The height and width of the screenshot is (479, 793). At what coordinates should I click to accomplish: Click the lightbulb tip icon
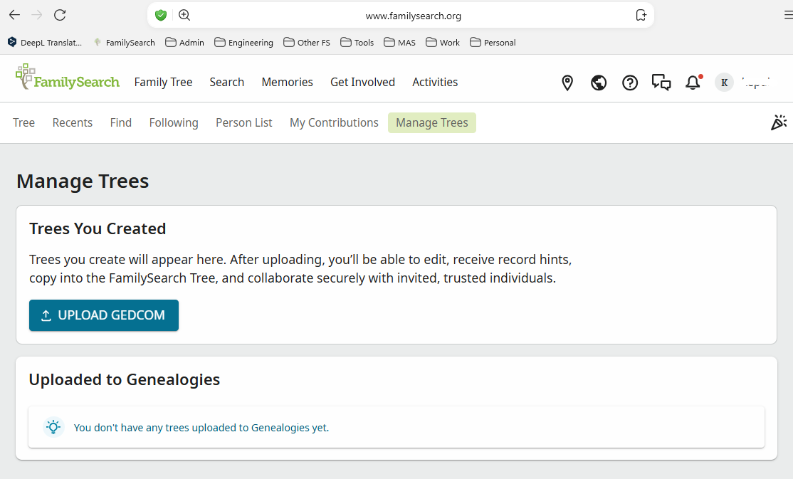[53, 428]
